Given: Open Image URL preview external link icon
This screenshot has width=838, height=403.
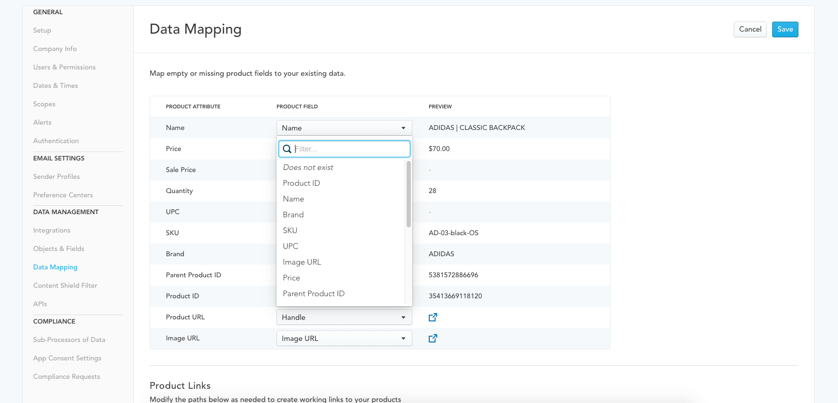Looking at the screenshot, I should [x=433, y=338].
